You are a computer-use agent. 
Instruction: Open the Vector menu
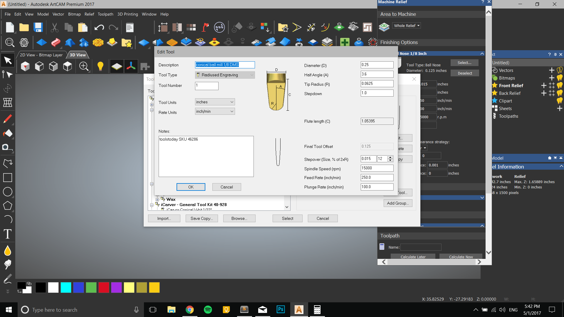(x=58, y=14)
